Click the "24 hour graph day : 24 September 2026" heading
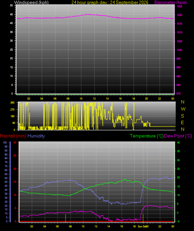This screenshot has width=194, height=231. click(110, 2)
